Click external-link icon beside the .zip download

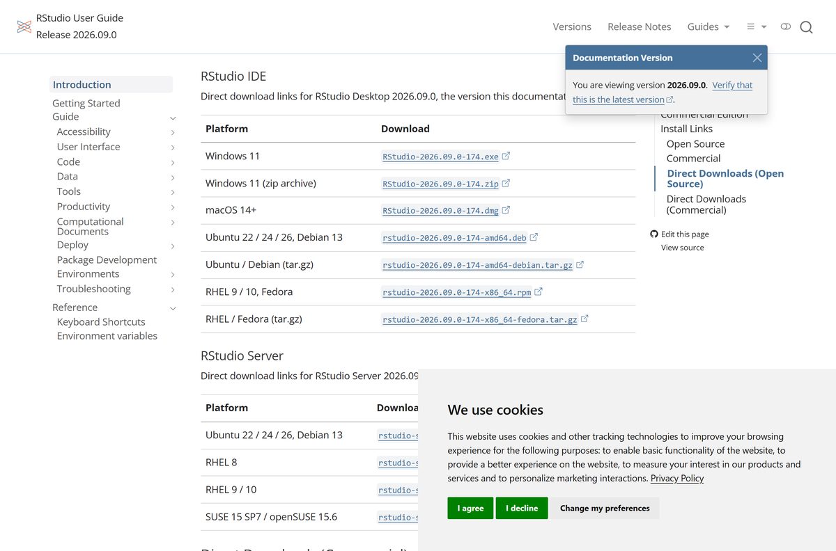coord(506,183)
